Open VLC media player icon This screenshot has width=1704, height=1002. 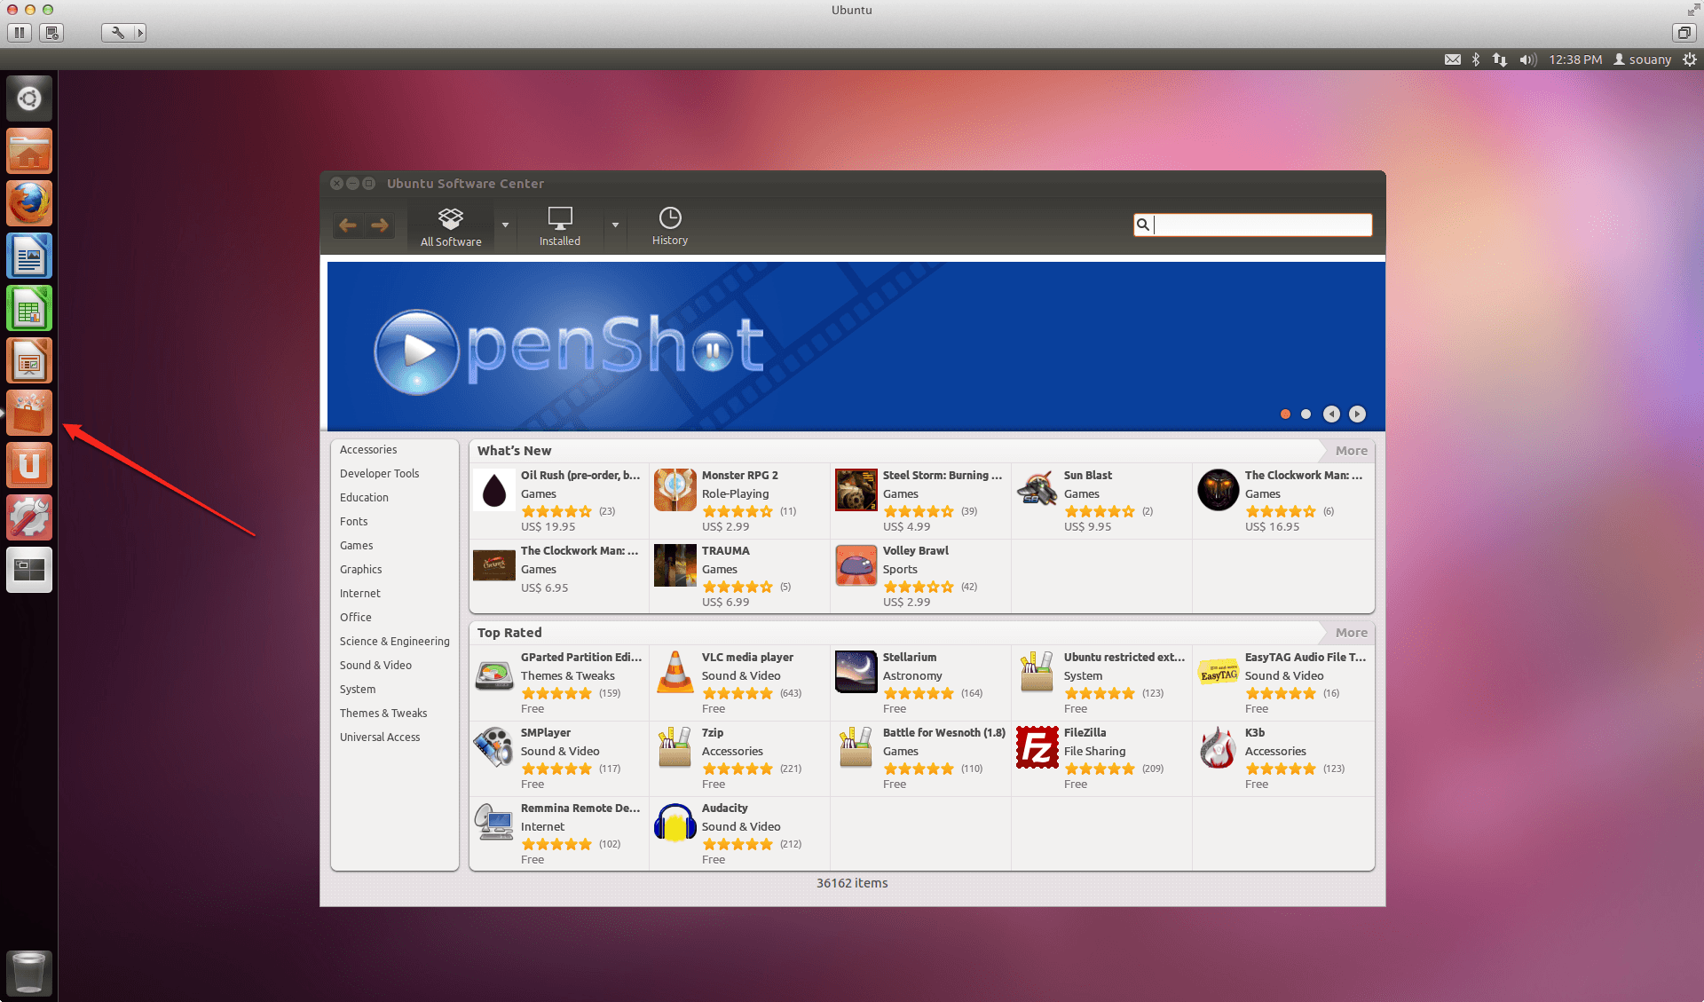(x=675, y=672)
